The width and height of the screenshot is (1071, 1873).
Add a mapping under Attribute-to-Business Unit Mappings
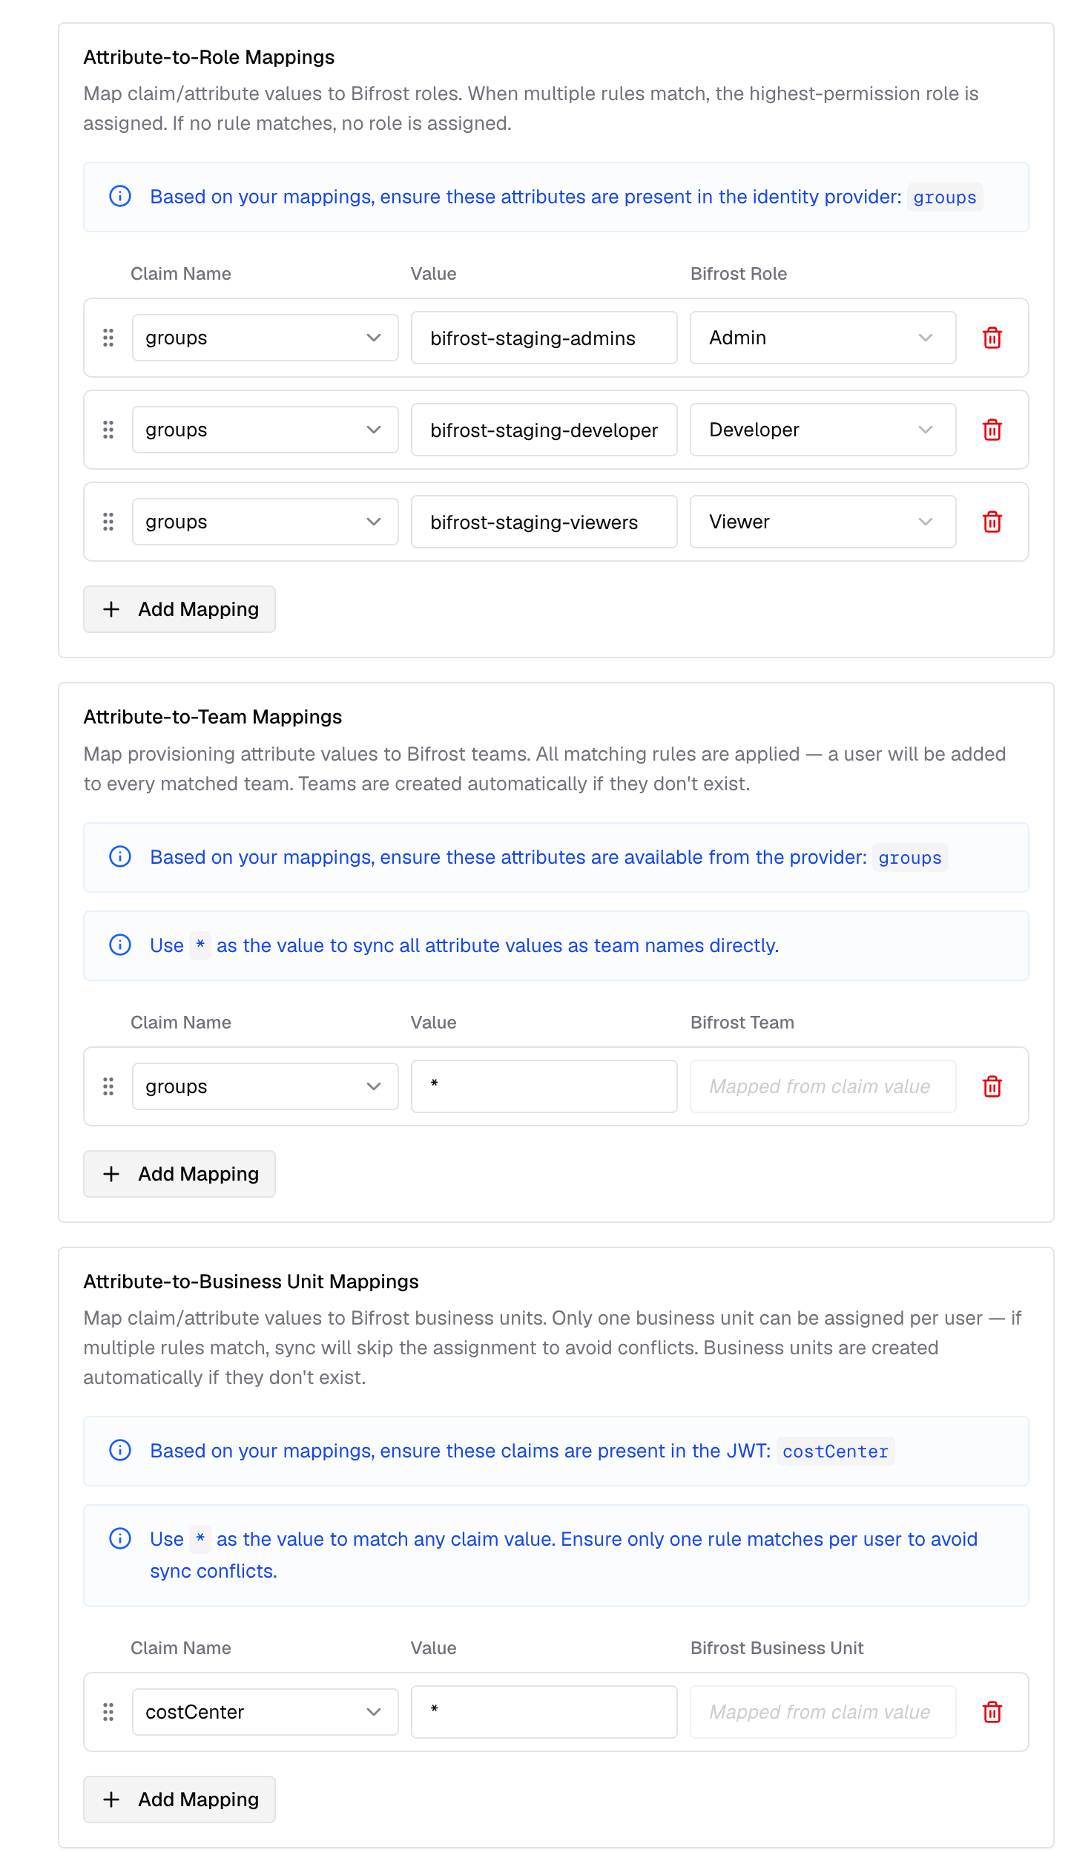[179, 1800]
